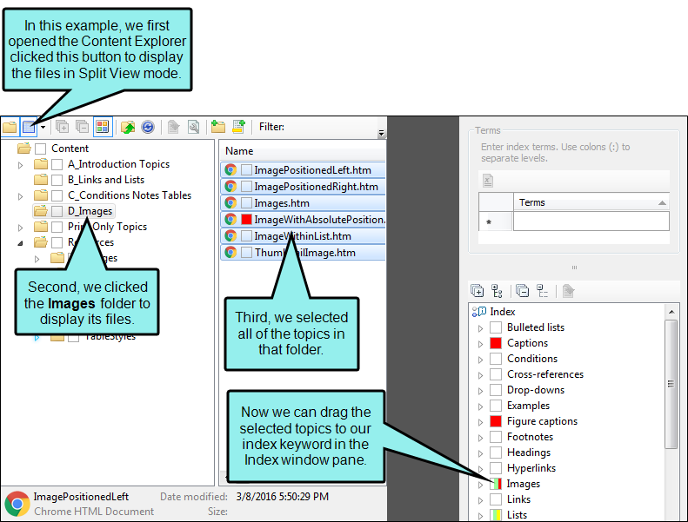This screenshot has width=688, height=522.
Task: Click the Split View layout button
Action: 29,127
